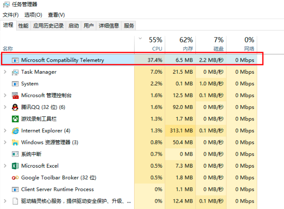284x209 pixels.
Task: Select the 进程 tab
Action: (8, 25)
